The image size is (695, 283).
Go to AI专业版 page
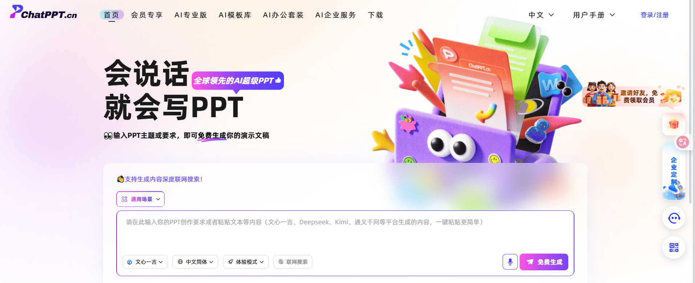(191, 15)
